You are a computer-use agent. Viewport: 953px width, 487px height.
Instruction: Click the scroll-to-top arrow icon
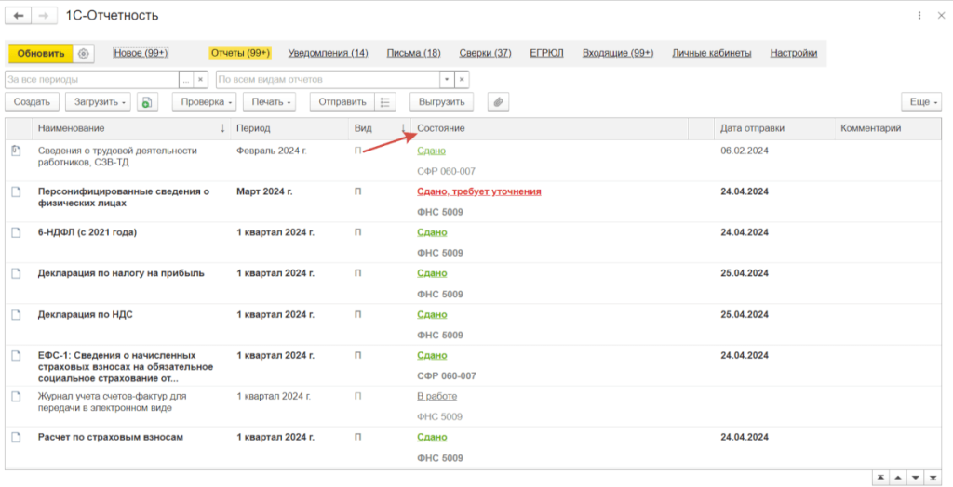pos(880,477)
